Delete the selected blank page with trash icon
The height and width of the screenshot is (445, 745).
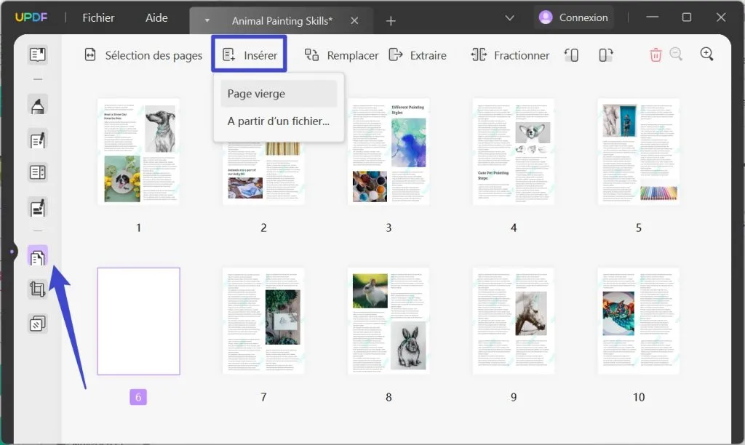(656, 55)
